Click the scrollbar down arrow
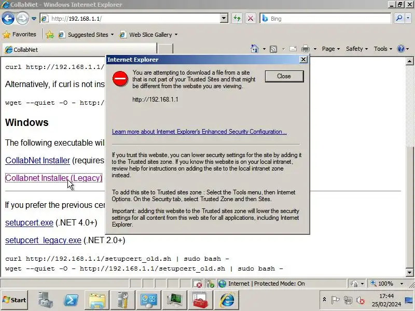 point(409,272)
